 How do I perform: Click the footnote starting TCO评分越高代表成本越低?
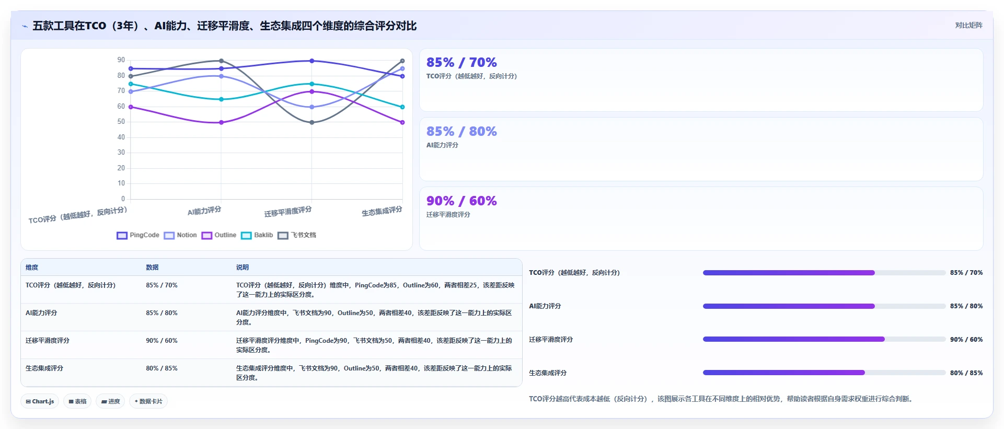[x=722, y=399]
